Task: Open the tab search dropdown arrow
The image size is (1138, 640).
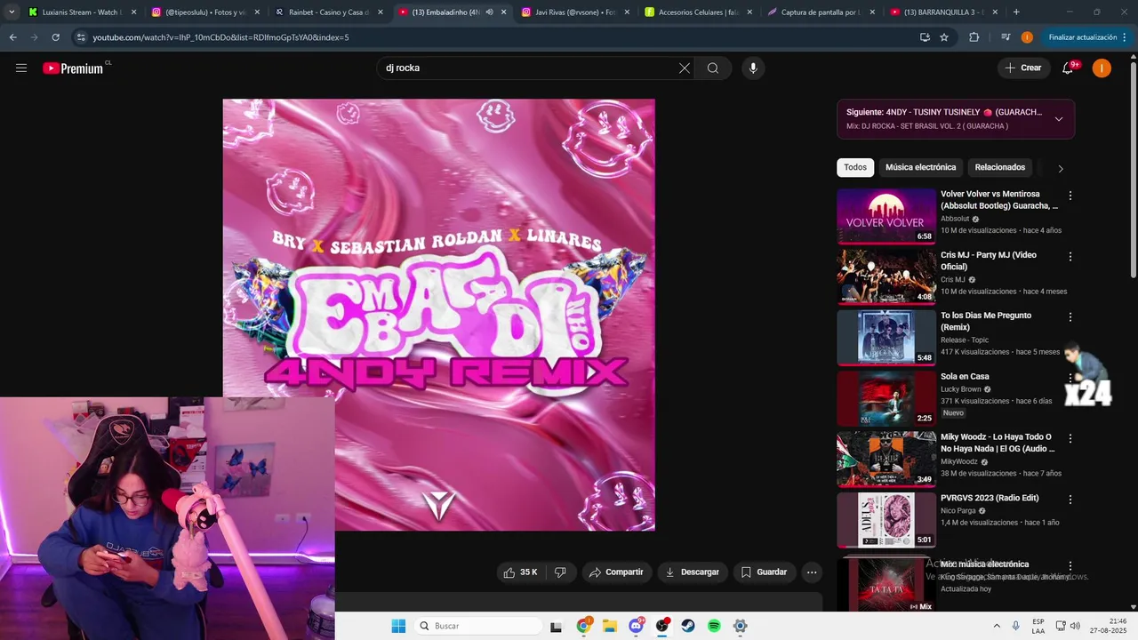Action: pos(11,12)
